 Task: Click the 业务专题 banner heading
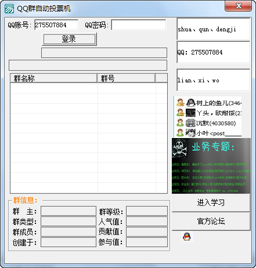(x=213, y=147)
